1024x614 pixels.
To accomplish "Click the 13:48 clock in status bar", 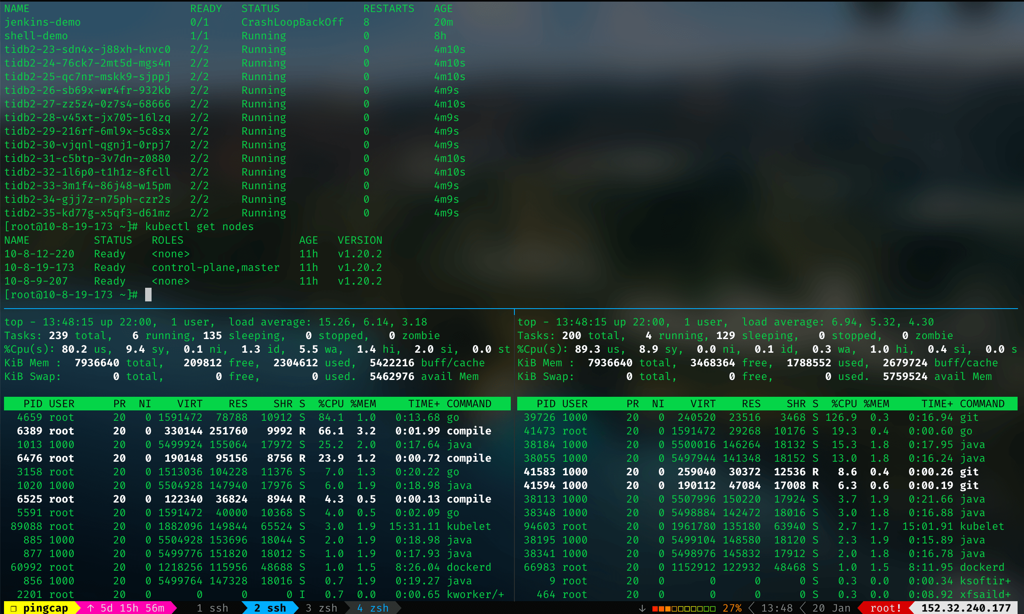I will pos(777,608).
